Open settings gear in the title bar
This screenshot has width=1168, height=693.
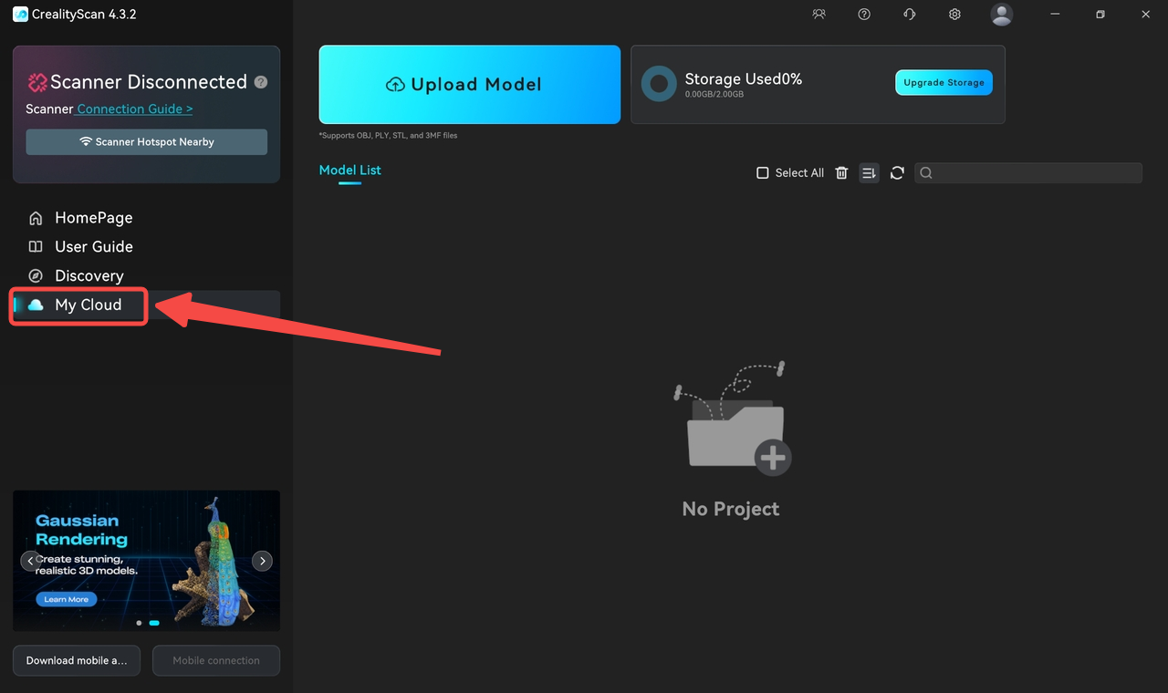[954, 15]
